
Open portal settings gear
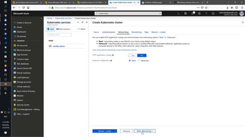click(x=199, y=14)
